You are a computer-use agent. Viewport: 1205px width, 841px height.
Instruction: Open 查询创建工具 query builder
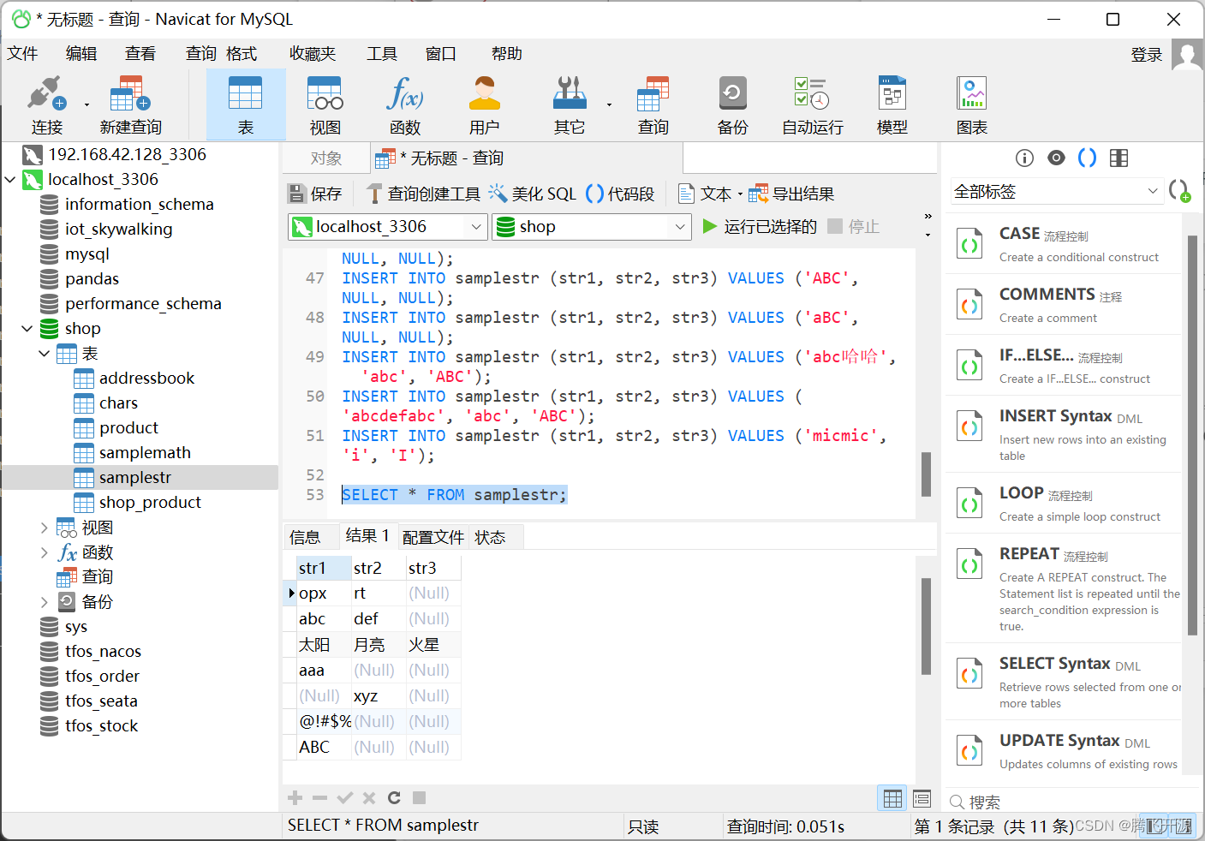(x=423, y=194)
